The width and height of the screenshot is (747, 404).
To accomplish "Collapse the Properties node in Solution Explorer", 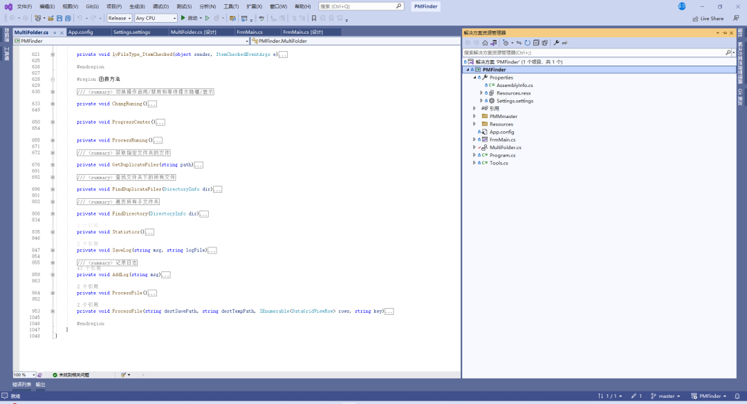I will 474,77.
